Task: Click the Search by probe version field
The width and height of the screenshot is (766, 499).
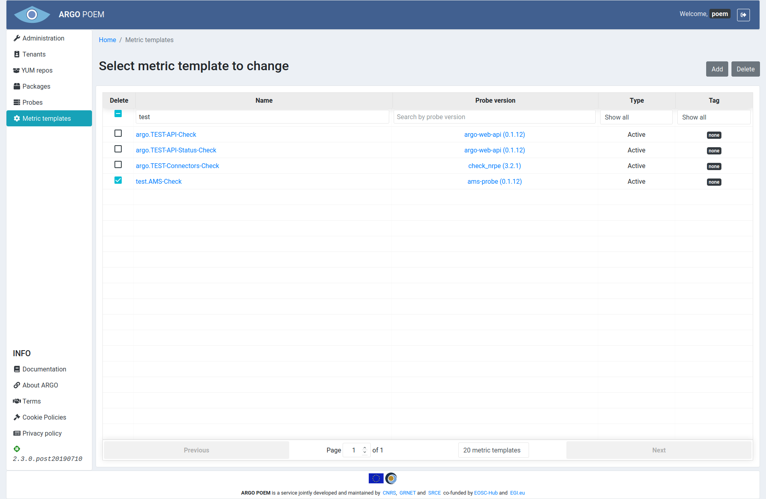Action: 494,117
